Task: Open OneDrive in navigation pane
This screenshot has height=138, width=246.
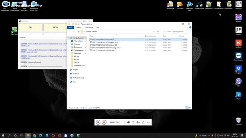Action: coord(76,74)
